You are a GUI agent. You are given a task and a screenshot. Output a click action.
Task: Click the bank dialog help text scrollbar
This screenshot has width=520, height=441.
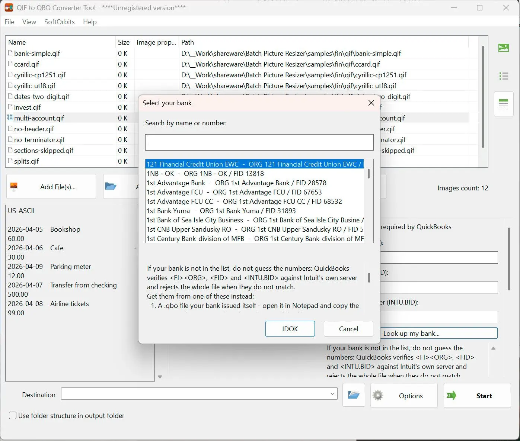369,278
